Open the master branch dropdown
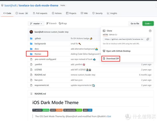Viewport: 157px width, 121px height. tap(36, 24)
